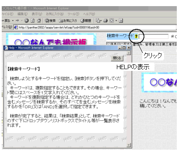Click the 閉じる button in Help window

pyautogui.click(x=117, y=58)
